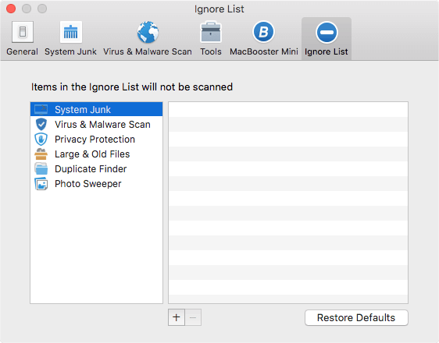The image size is (439, 343).
Task: Choose Duplicate Finder from the list
Action: 96,168
